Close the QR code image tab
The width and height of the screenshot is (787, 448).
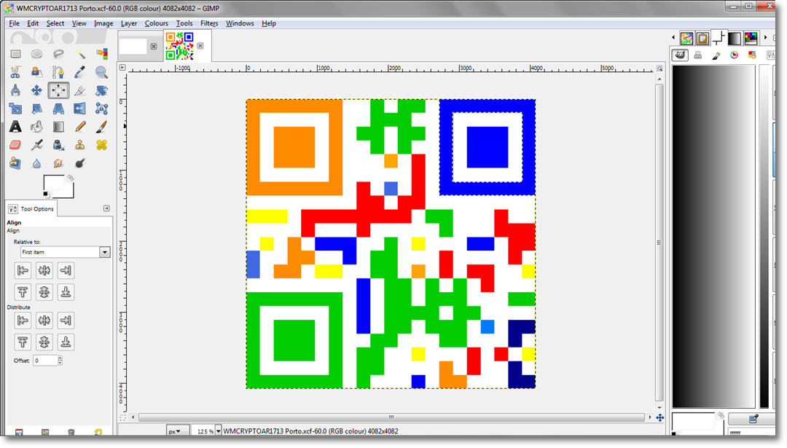tap(200, 46)
